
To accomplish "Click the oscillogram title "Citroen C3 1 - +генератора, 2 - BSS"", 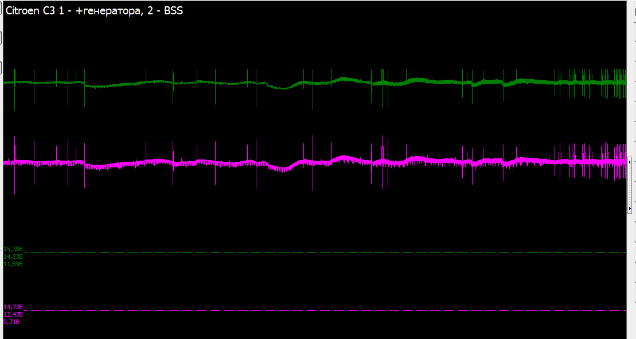I will [94, 11].
